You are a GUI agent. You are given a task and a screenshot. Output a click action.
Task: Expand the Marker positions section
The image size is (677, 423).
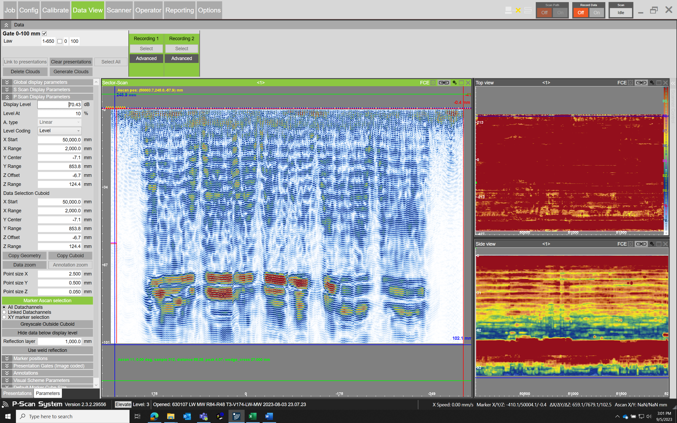click(47, 358)
